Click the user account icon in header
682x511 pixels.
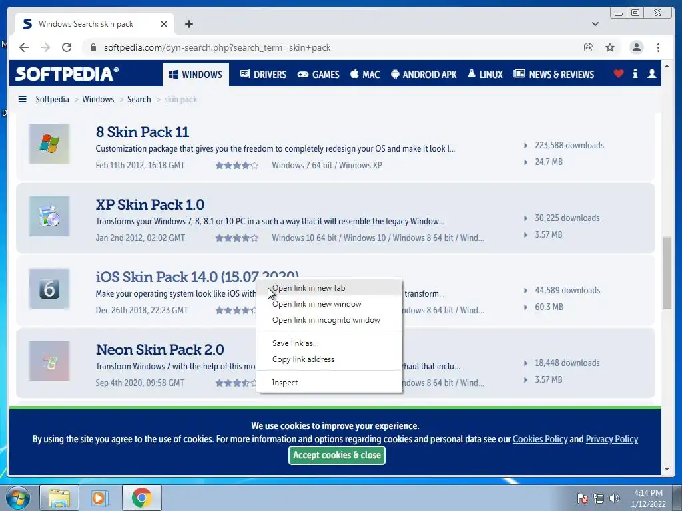coord(652,73)
